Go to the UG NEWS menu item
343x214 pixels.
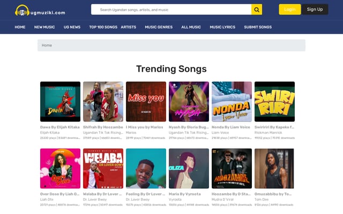[x=72, y=27]
